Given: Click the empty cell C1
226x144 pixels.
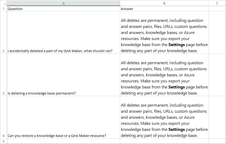Looking at the screenshot, I should [x=217, y=9].
